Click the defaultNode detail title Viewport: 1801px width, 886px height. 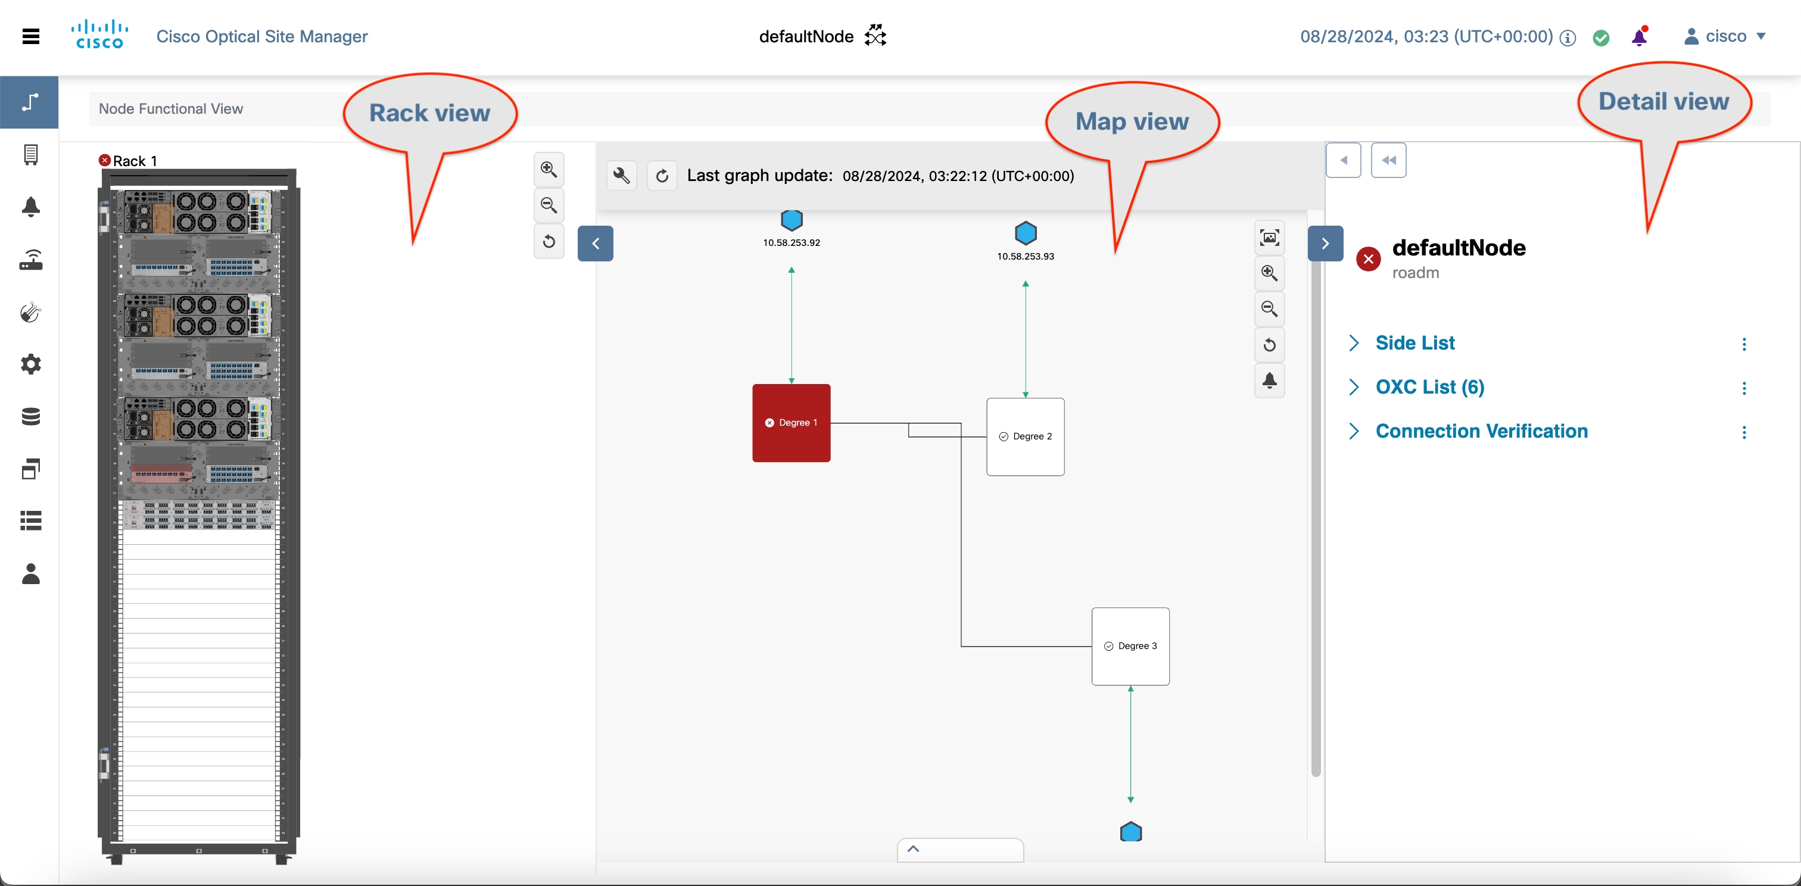click(x=1459, y=247)
